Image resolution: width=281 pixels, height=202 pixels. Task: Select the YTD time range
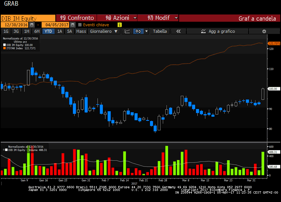(48, 31)
